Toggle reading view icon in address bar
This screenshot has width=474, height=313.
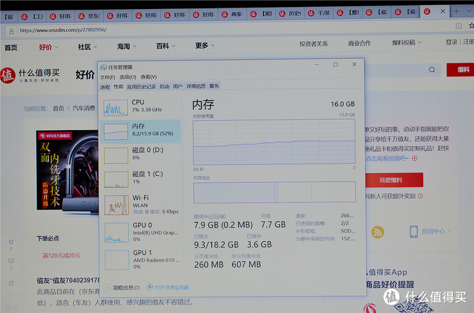(x=459, y=26)
